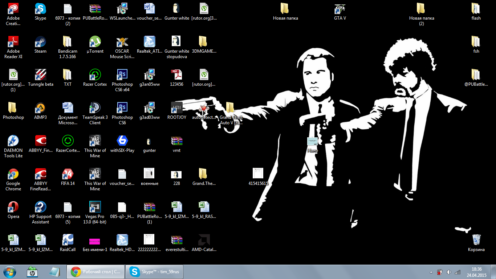Select the WSLauncher installer icon
Viewport: 496px width, 279px height.
pos(122,12)
